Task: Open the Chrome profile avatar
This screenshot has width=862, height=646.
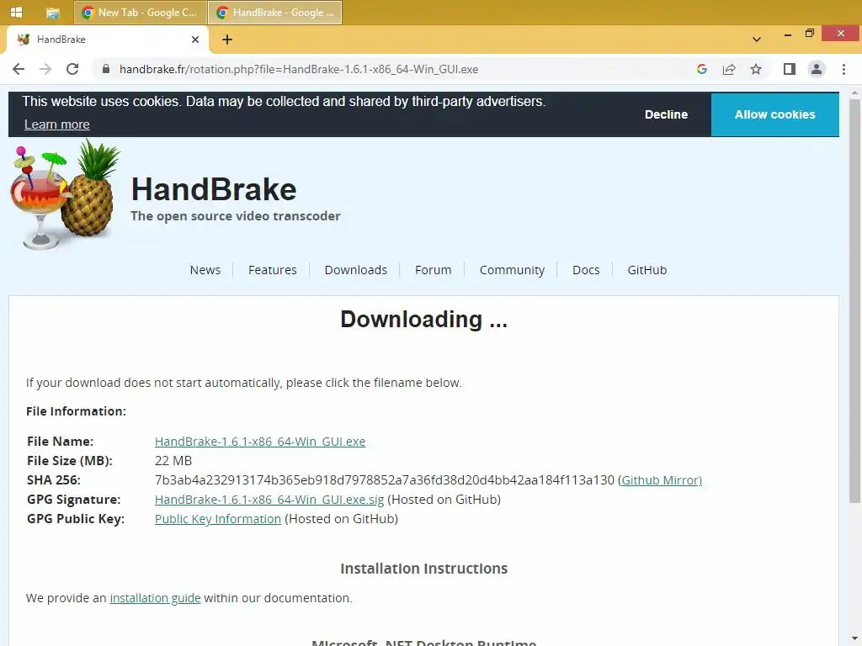Action: pyautogui.click(x=817, y=69)
